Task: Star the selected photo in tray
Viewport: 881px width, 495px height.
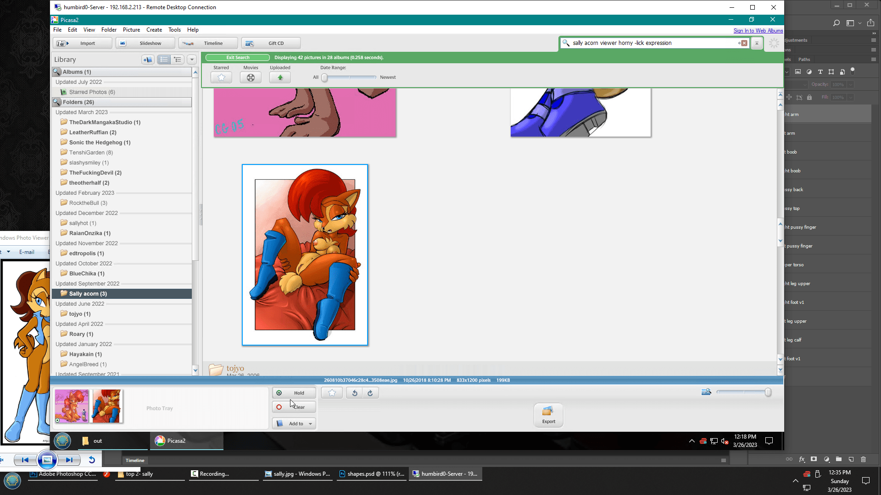Action: 332,393
